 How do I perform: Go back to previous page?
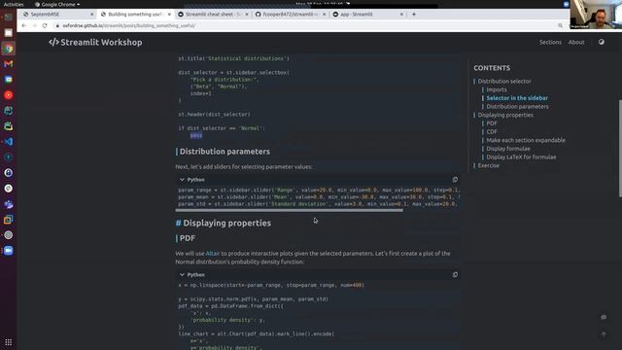pos(23,25)
